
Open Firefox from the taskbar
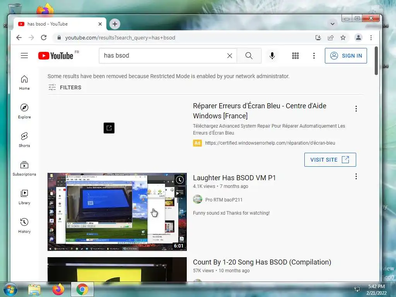[58, 289]
